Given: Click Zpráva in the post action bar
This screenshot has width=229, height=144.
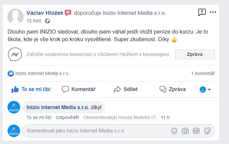Looking at the screenshot, I should 173,89.
